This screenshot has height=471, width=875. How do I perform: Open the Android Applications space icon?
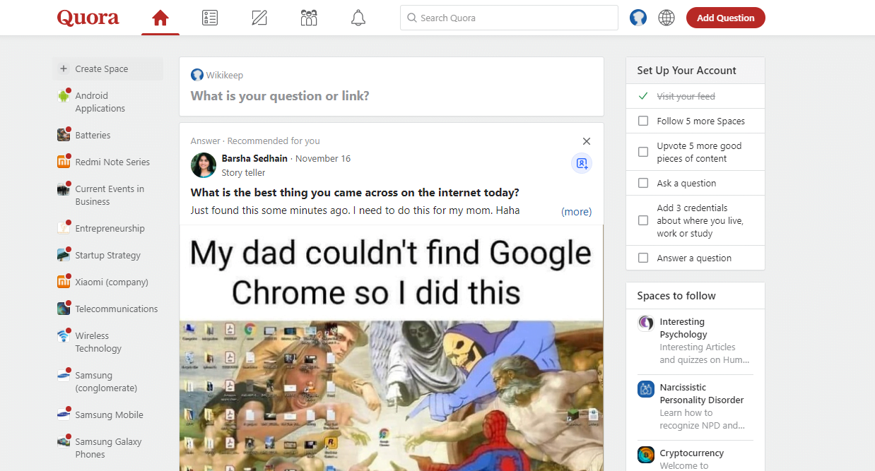pyautogui.click(x=64, y=95)
